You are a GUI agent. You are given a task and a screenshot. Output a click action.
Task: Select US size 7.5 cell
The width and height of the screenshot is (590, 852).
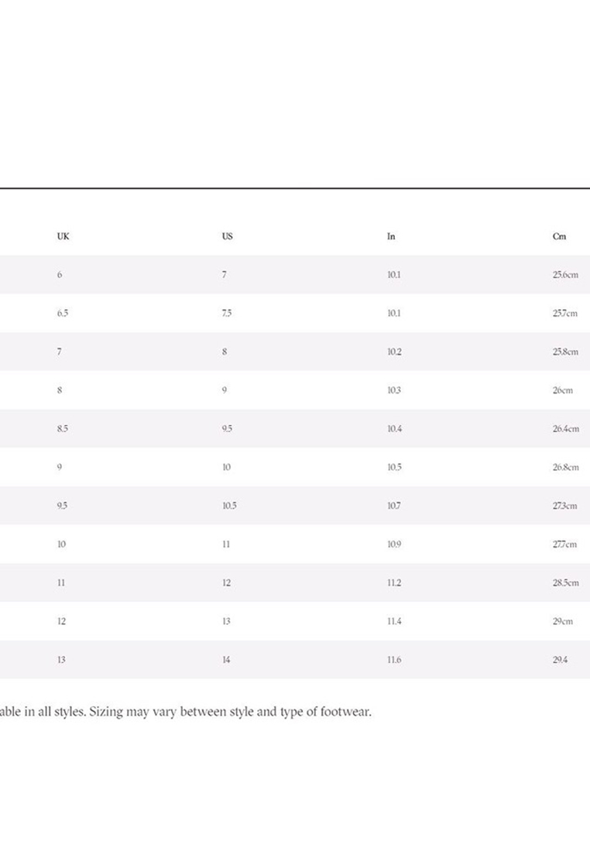click(226, 314)
